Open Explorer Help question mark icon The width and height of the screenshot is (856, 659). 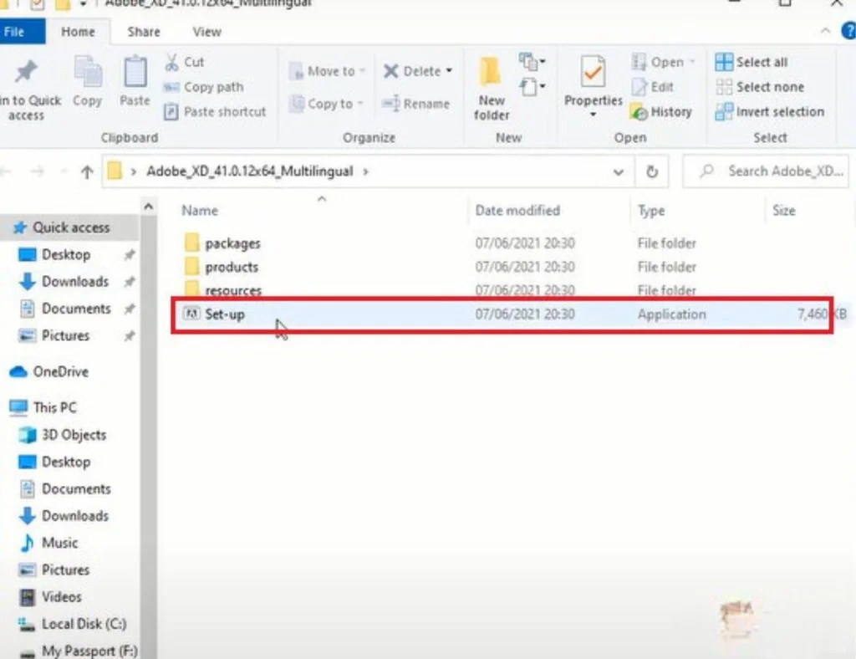pos(849,31)
